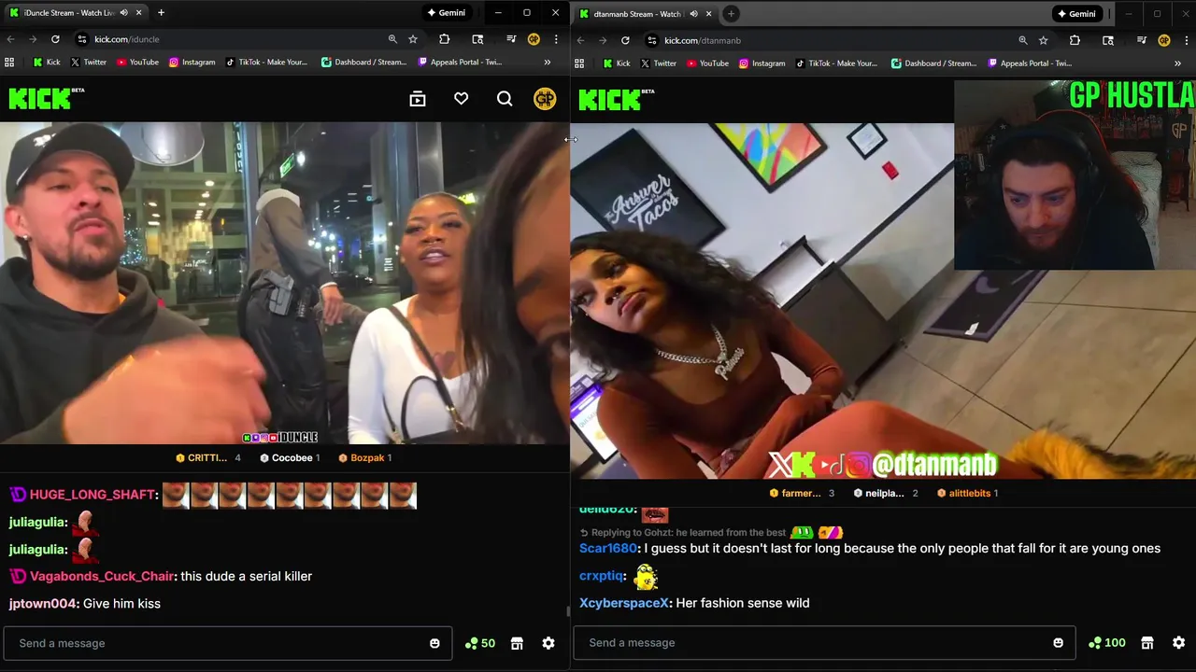Open zoom magnifier icon in left address bar

[x=392, y=39]
